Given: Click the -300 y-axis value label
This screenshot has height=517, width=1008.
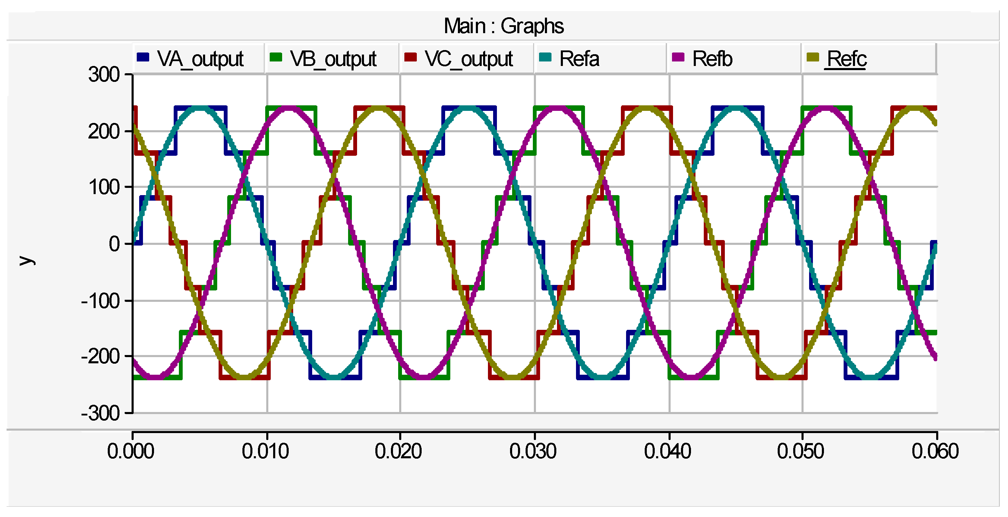Looking at the screenshot, I should pyautogui.click(x=100, y=413).
